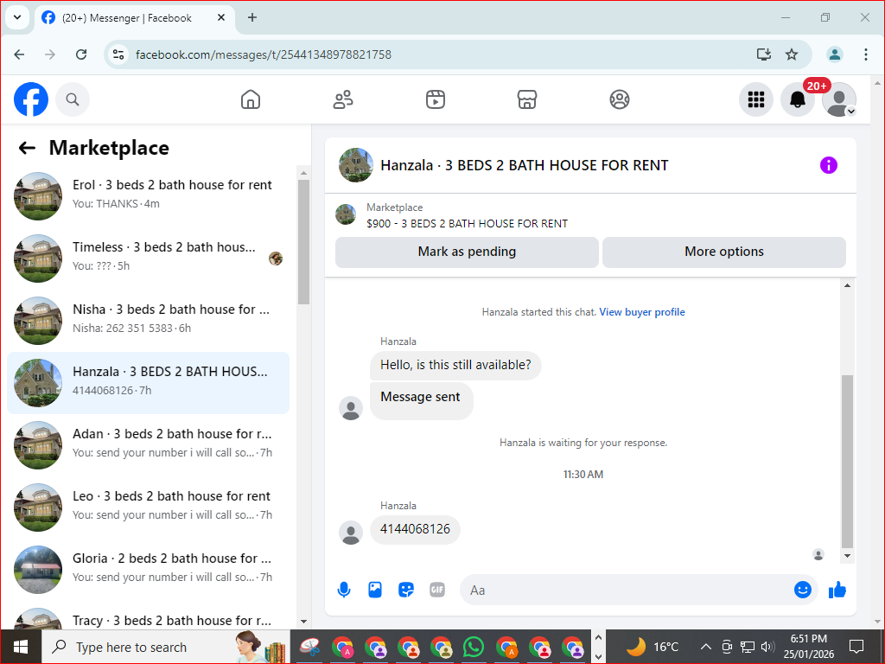885x664 pixels.
Task: Go to Facebook Home icon
Action: [250, 99]
